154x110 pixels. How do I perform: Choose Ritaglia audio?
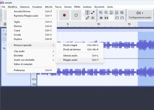tap(80, 60)
